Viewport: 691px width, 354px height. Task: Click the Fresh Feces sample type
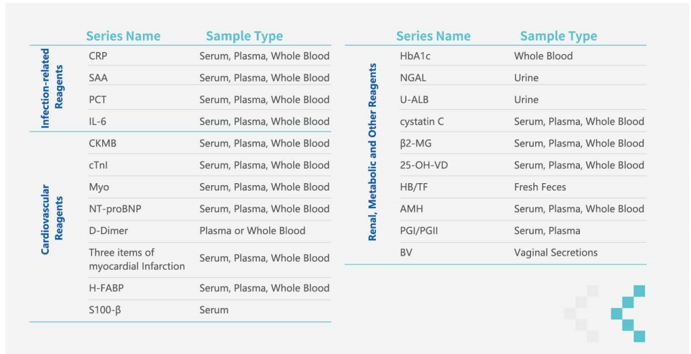540,187
